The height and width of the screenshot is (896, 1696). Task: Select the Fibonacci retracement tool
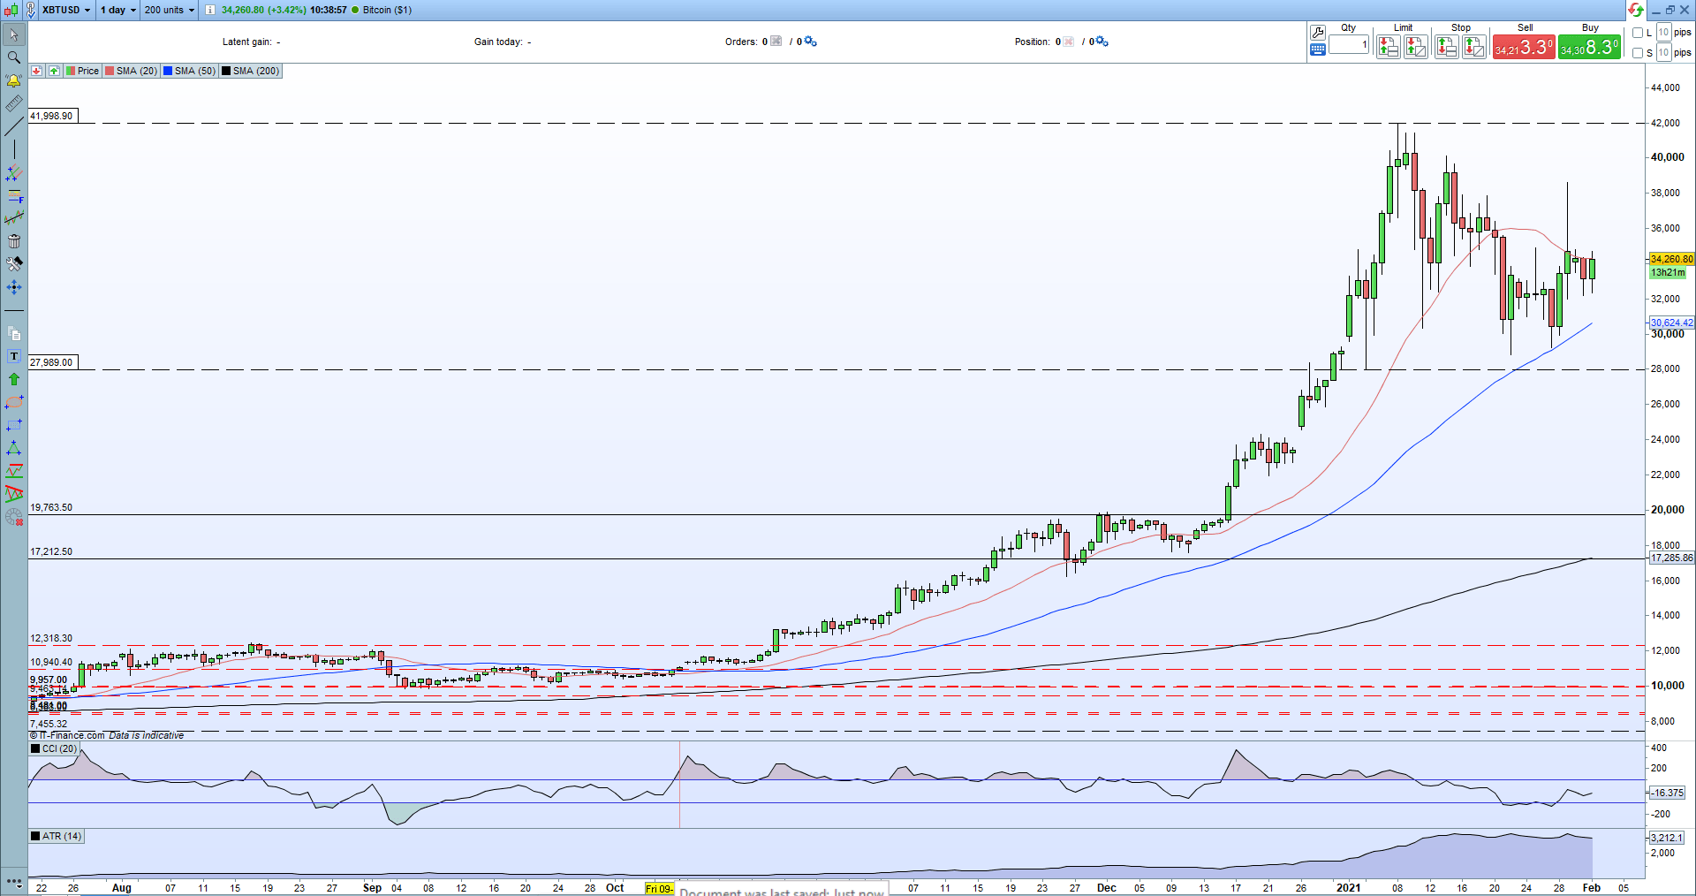tap(14, 195)
